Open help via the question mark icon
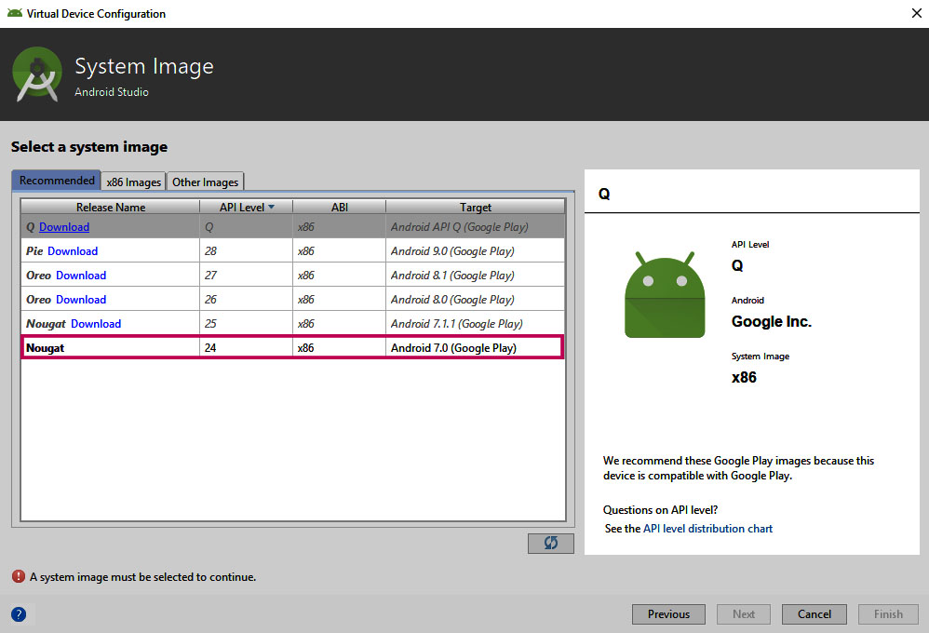The image size is (929, 633). click(18, 613)
